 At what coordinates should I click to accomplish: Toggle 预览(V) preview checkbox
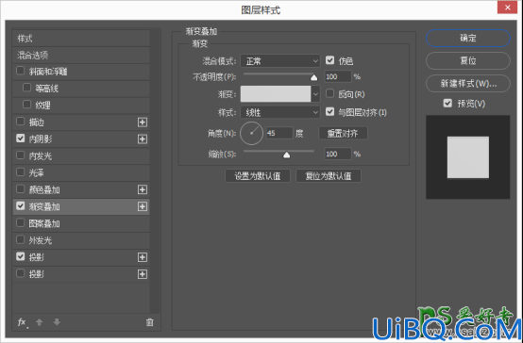coord(447,104)
